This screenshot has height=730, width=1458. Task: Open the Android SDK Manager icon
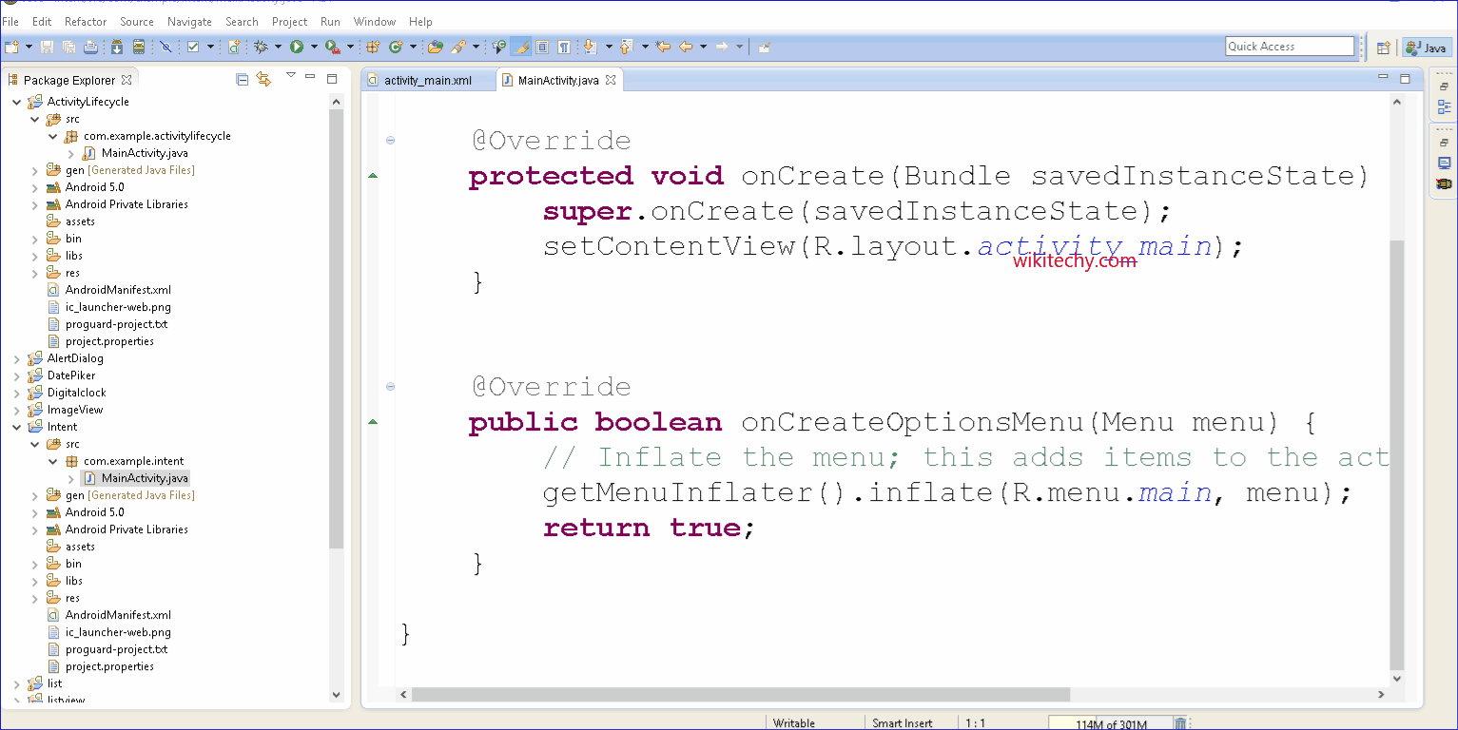117,47
